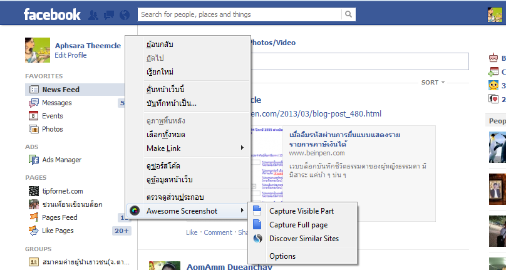Open the friend requests icon
506x270 pixels.
click(93, 15)
